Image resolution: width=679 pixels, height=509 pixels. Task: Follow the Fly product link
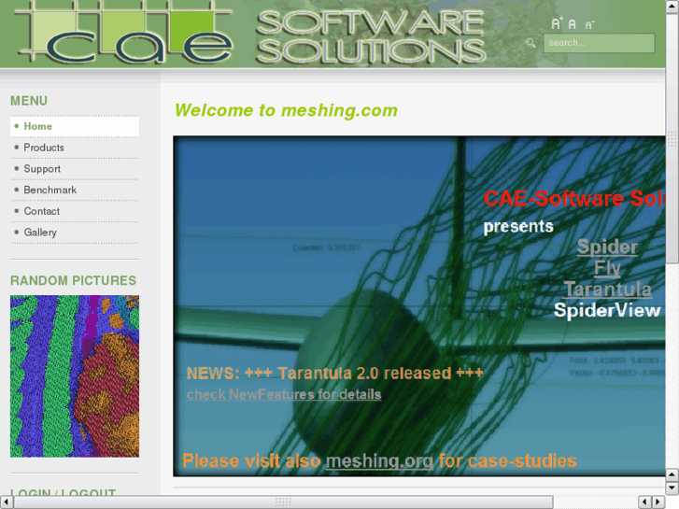pos(607,269)
